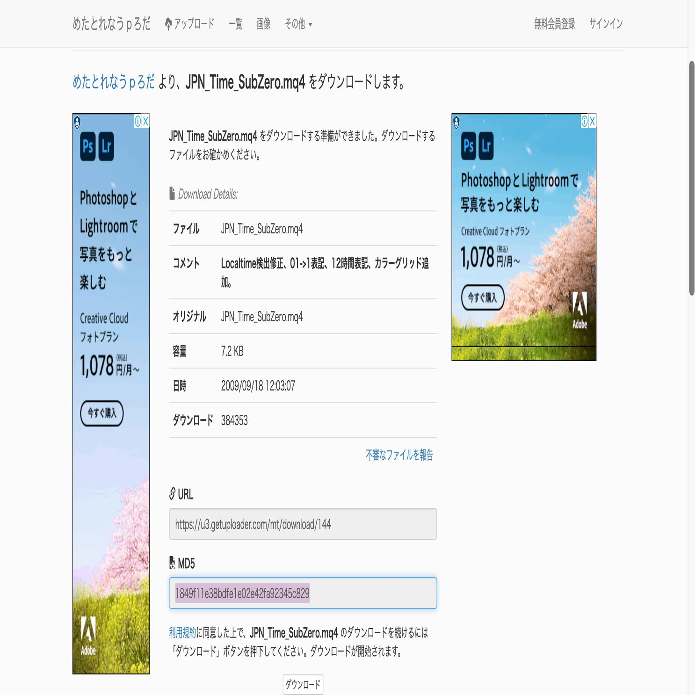
Task: Click the file icon beside Download Details
Action: 172,193
